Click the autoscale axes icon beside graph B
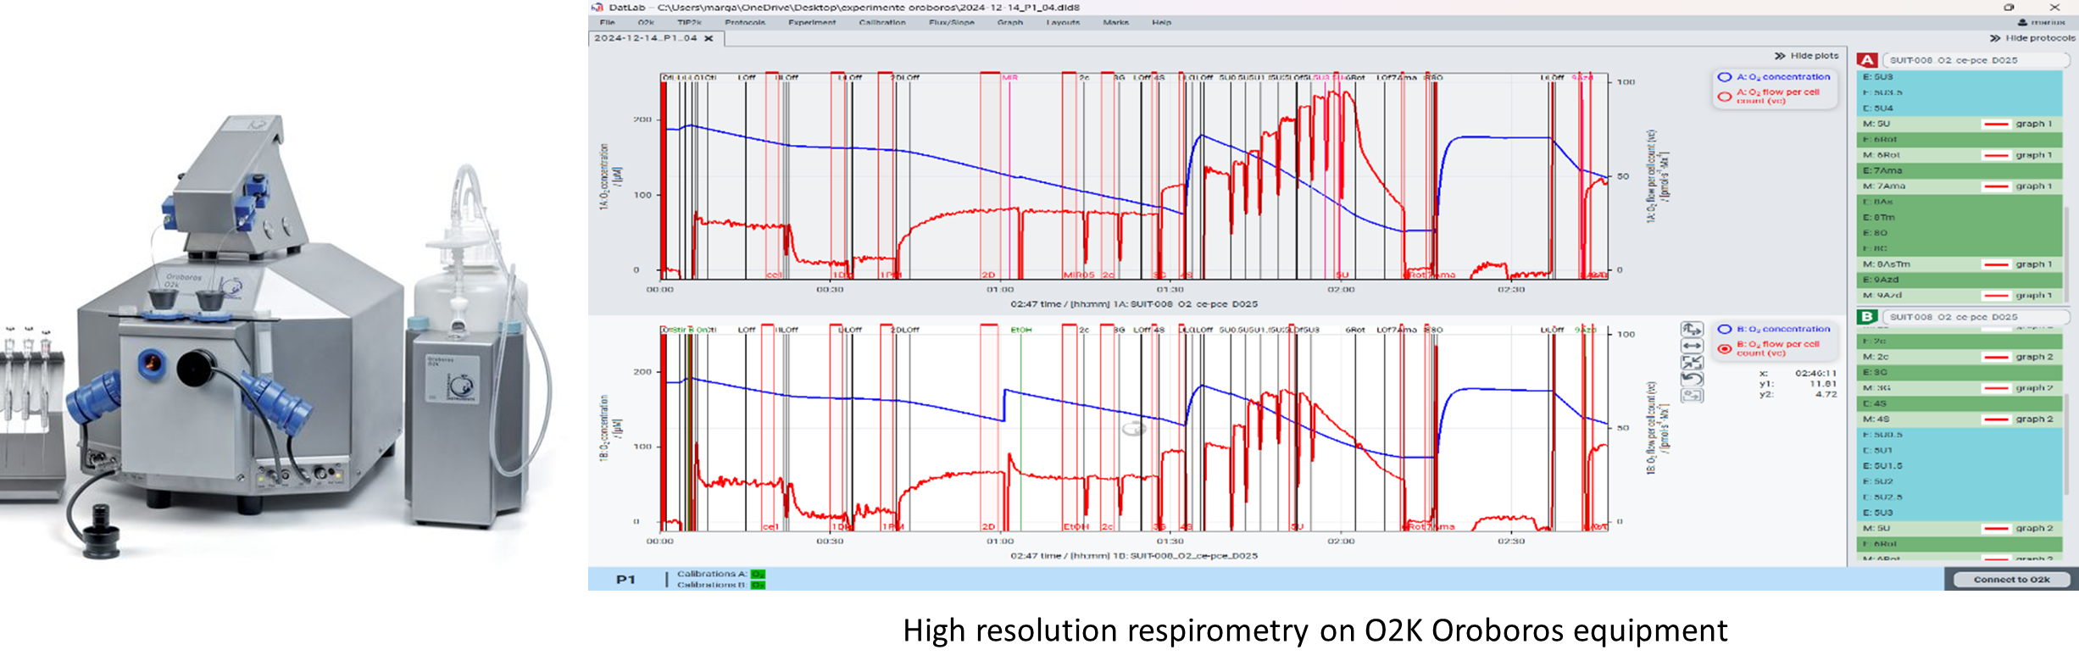 coord(1692,329)
